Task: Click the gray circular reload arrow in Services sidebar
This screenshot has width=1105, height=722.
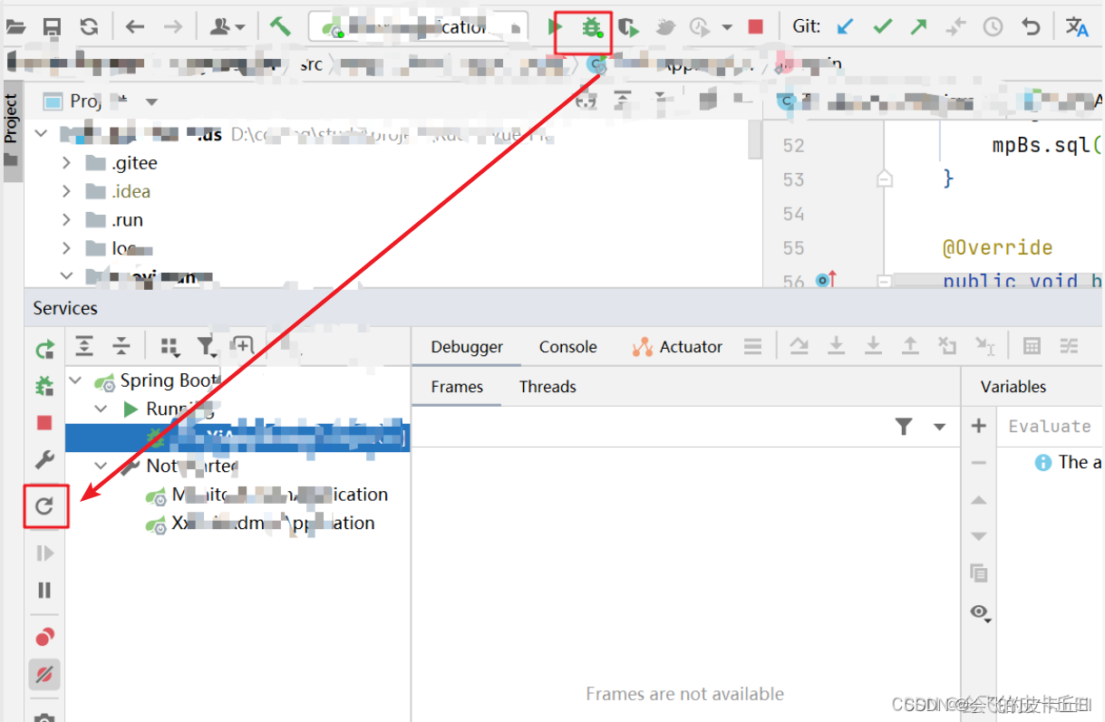Action: pyautogui.click(x=44, y=506)
